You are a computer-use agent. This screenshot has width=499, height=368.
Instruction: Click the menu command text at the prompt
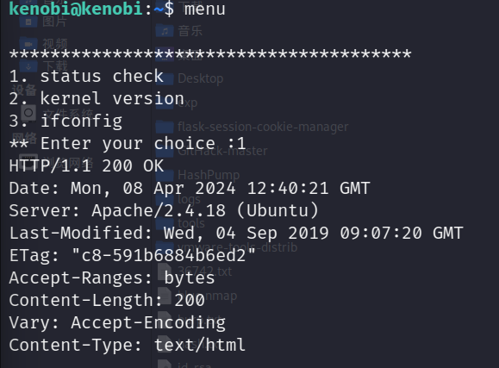(x=205, y=9)
